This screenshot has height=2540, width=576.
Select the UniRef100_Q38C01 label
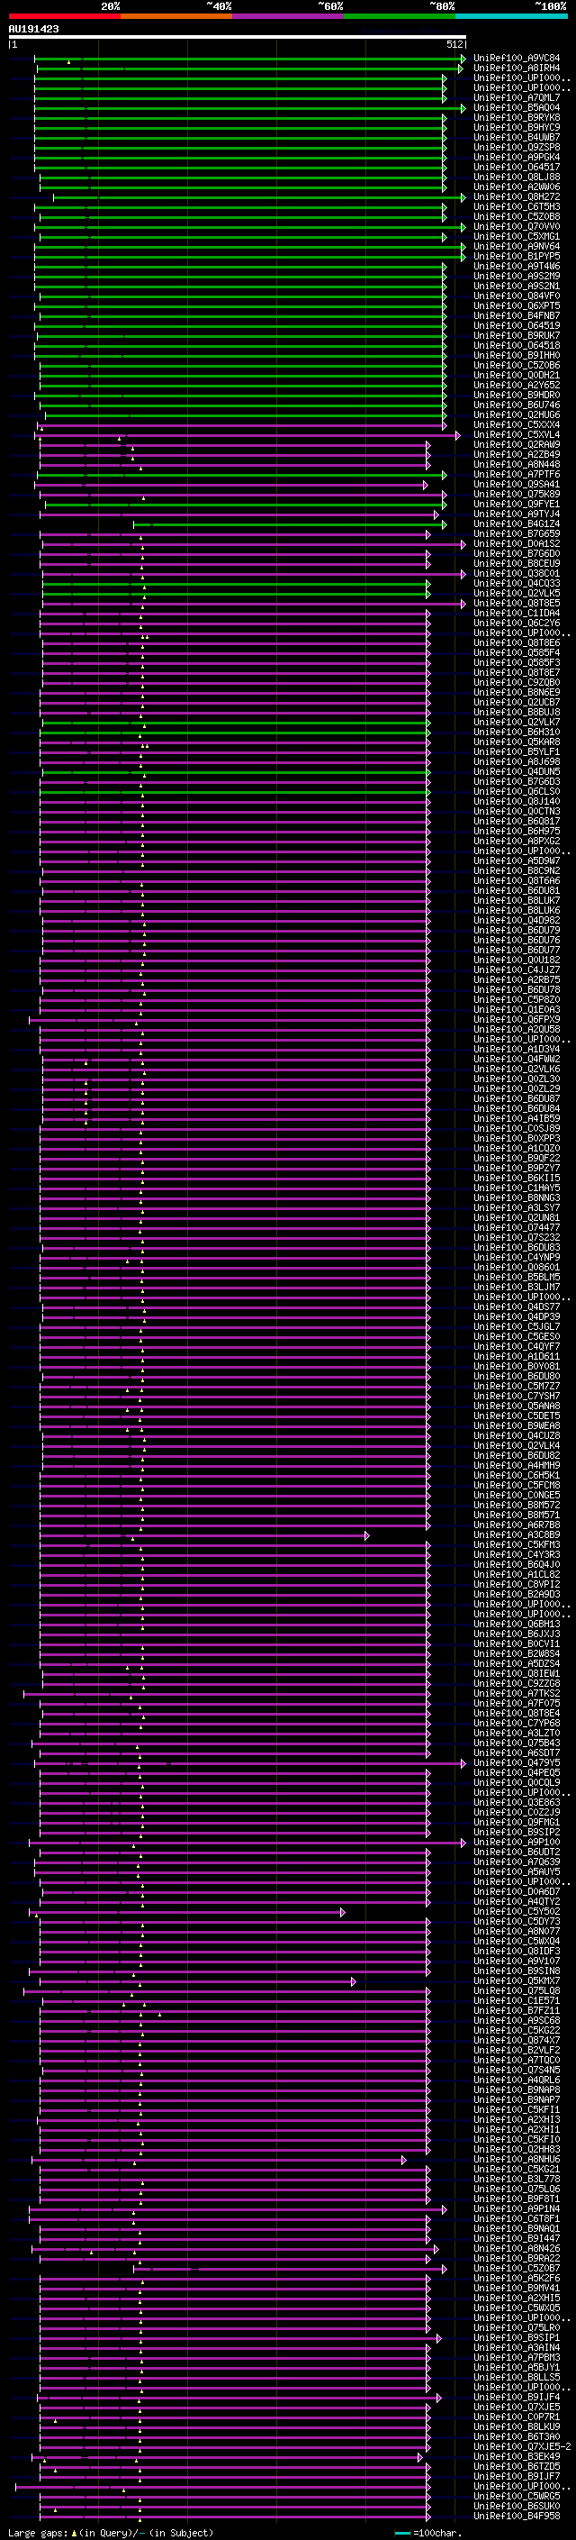(x=517, y=573)
